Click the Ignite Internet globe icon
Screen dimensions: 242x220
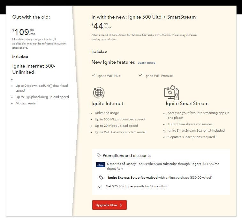[99, 93]
